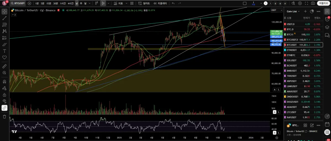Toggle log scale on the RSI pane
This screenshot has width=331, height=141.
[x=279, y=133]
